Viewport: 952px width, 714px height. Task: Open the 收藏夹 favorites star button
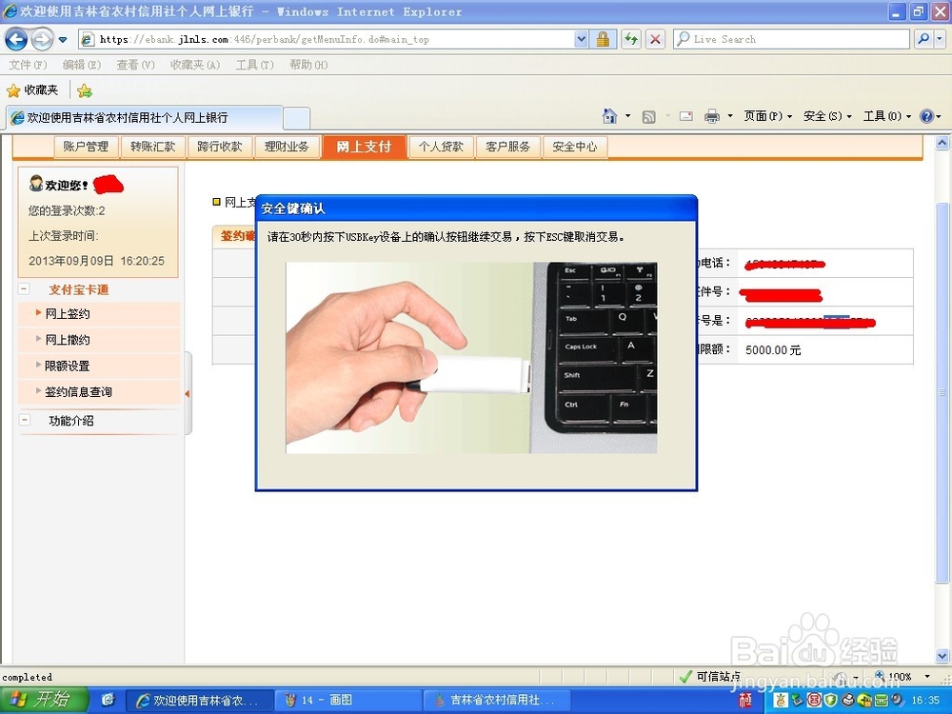point(32,90)
